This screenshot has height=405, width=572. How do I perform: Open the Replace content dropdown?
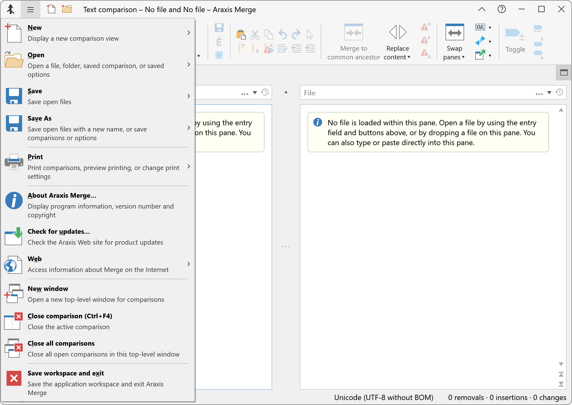tap(409, 57)
